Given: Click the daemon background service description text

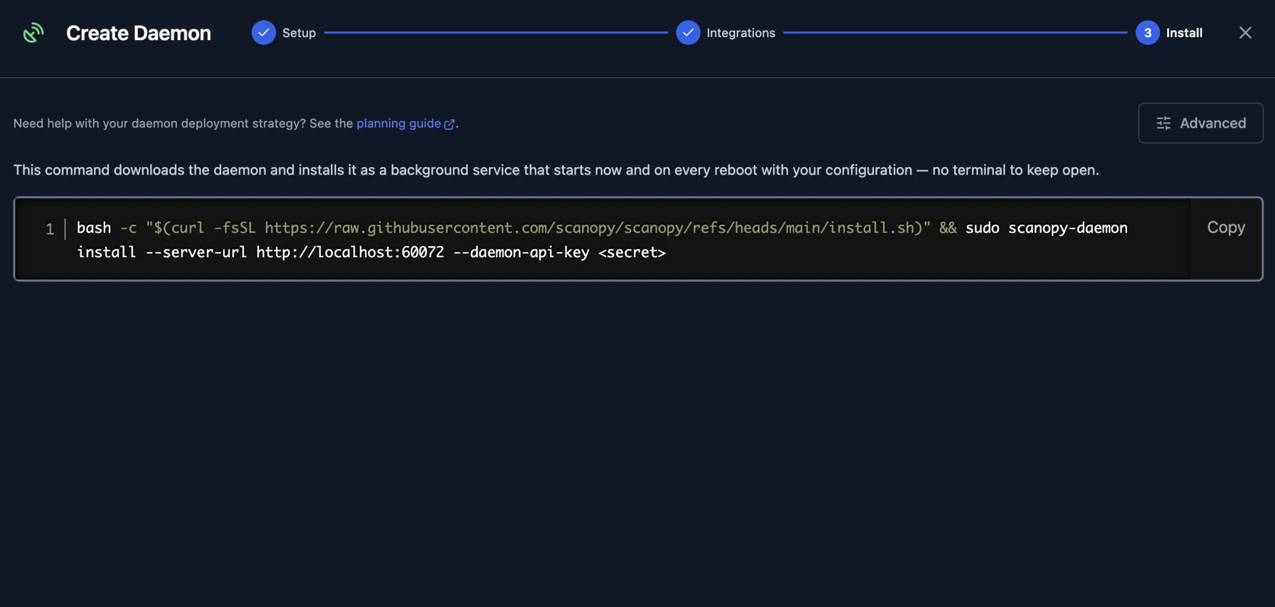Looking at the screenshot, I should click(556, 170).
